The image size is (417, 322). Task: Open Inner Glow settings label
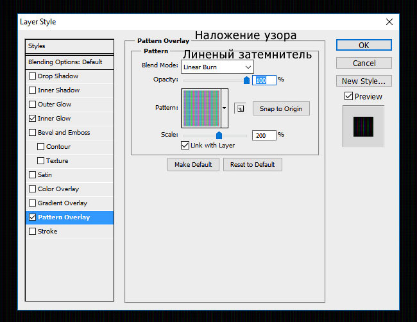pyautogui.click(x=55, y=118)
